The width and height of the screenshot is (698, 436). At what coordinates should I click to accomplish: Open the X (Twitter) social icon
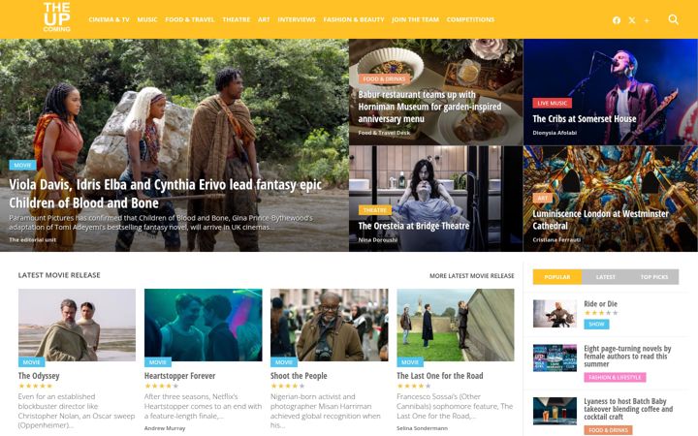[632, 20]
